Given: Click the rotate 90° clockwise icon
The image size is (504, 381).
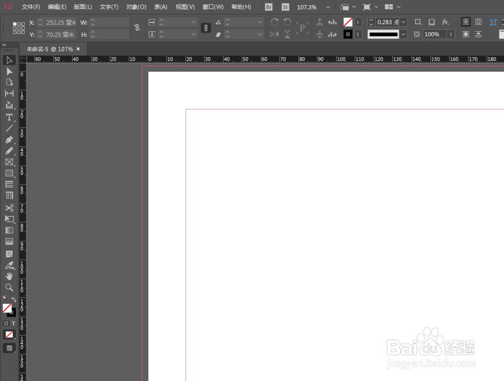Looking at the screenshot, I should pyautogui.click(x=275, y=22).
